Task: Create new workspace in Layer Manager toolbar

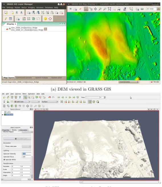Action: click(12, 13)
